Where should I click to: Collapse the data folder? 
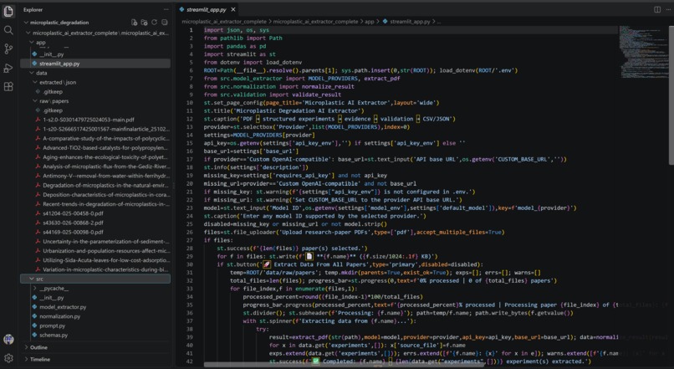point(32,73)
